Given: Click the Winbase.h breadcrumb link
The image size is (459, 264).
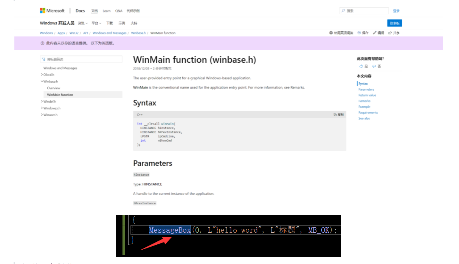Looking at the screenshot, I should point(138,33).
